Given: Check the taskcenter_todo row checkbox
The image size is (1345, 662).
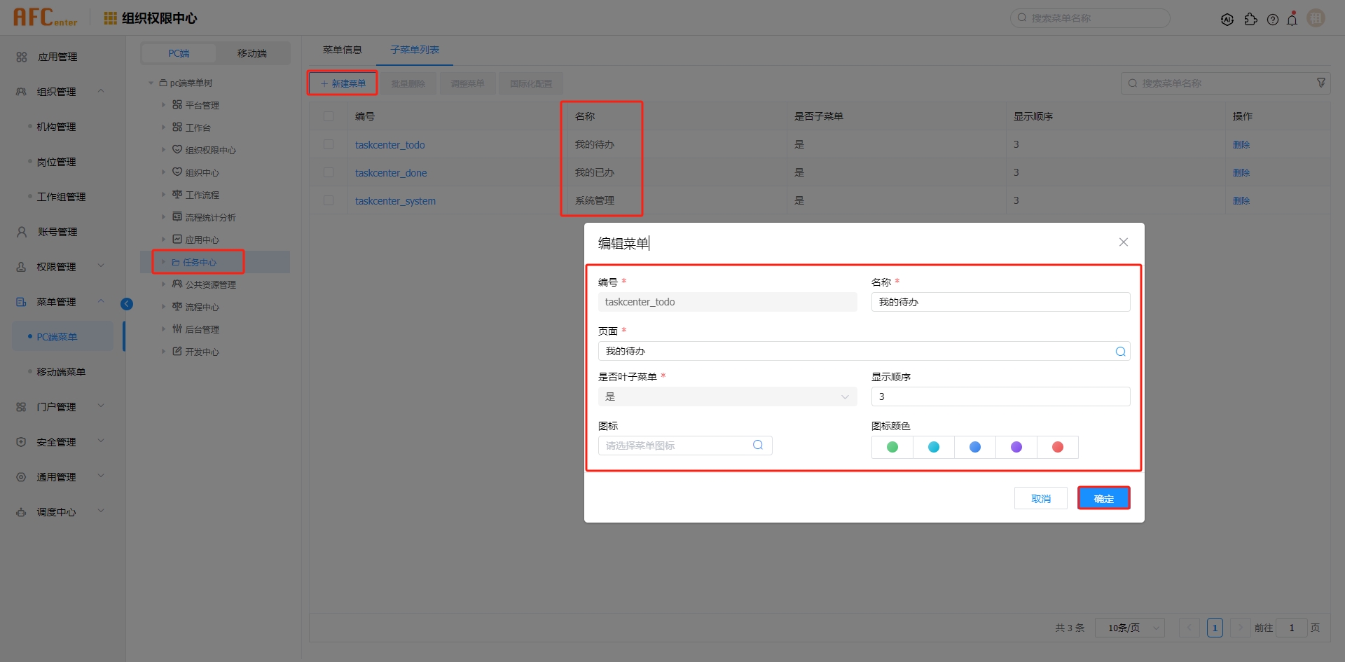Looking at the screenshot, I should 329,144.
